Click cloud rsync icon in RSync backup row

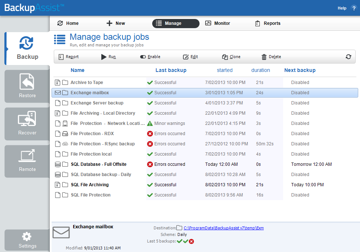(65, 144)
